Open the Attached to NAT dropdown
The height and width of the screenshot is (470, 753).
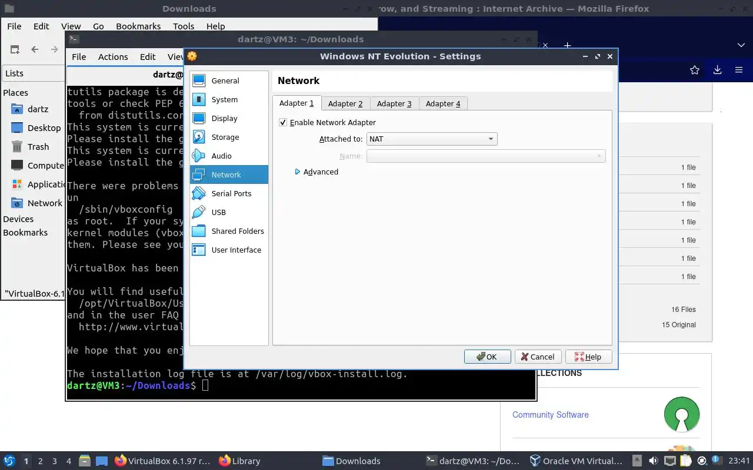(432, 139)
